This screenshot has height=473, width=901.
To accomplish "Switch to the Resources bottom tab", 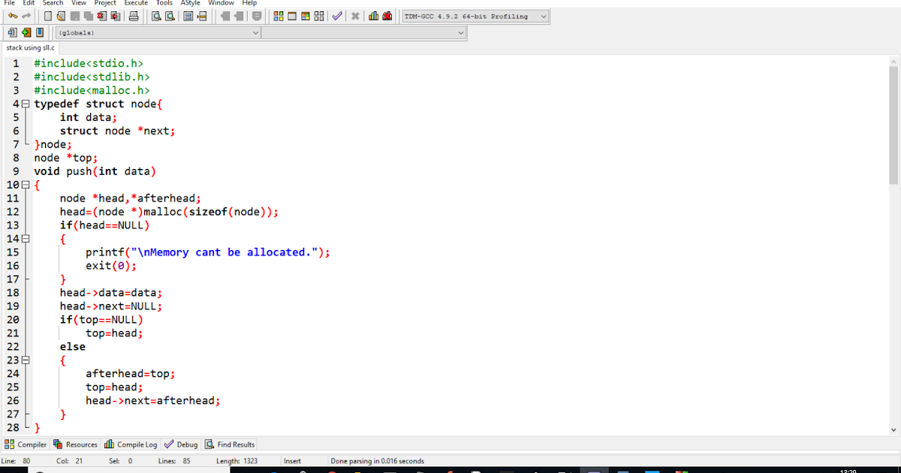I will click(x=76, y=444).
